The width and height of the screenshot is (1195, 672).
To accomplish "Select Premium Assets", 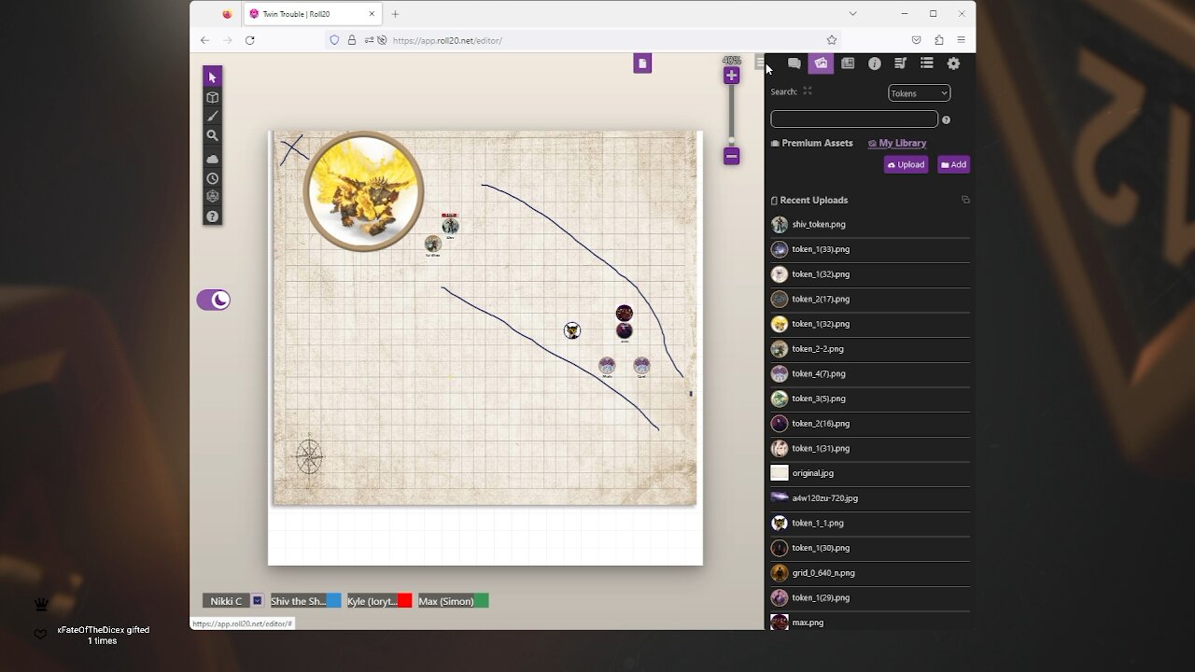I will 812,143.
